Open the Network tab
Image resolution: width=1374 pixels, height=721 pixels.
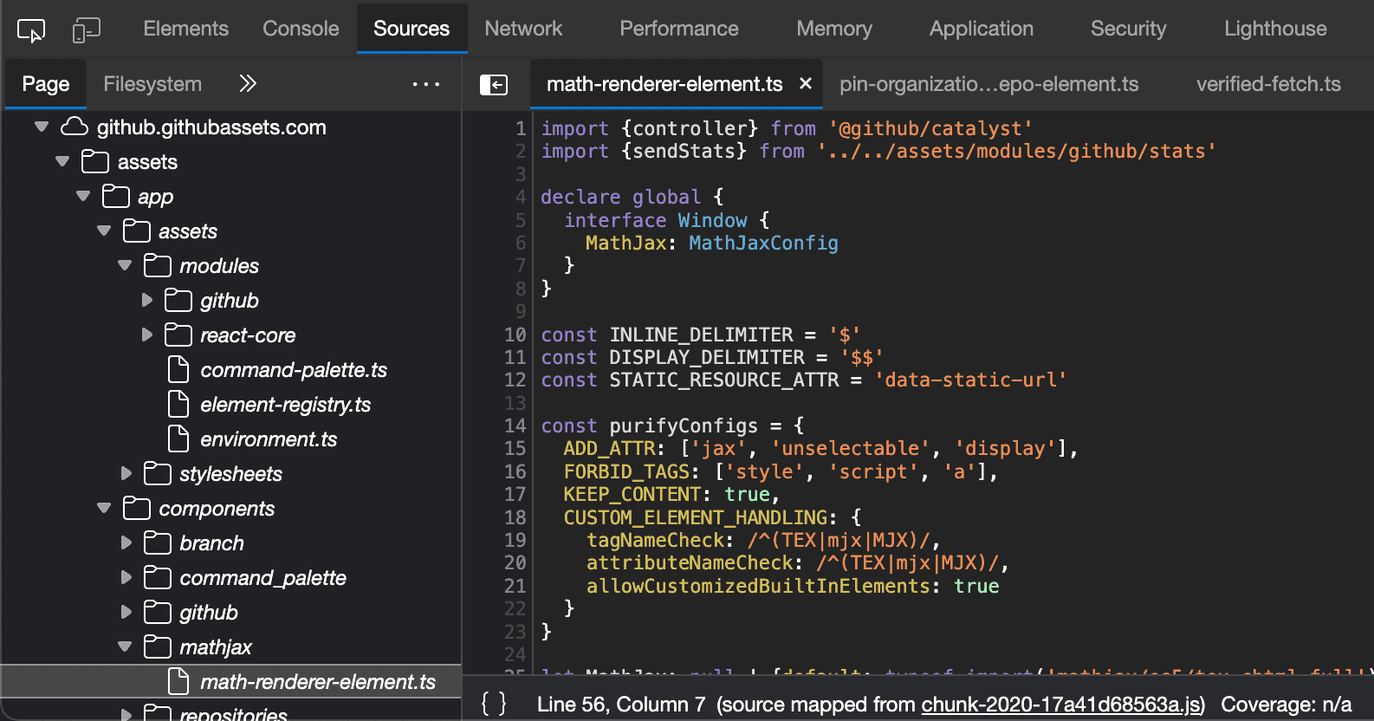(x=523, y=29)
